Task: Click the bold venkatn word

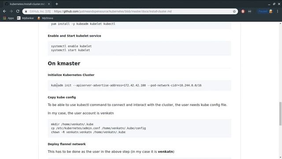Action: click(165, 151)
